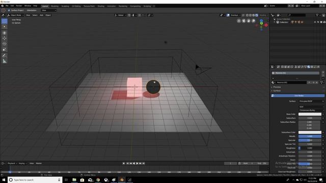Click the perspective/orthographic grid gizmo
Image resolution: width=326 pixels, height=183 pixels.
pyautogui.click(x=239, y=21)
